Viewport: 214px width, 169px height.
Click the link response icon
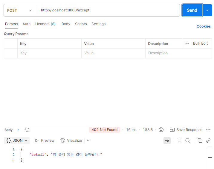tap(208, 141)
